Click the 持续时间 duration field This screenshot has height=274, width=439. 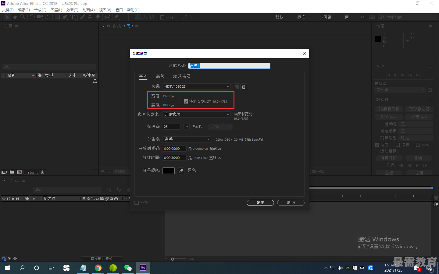[x=174, y=158]
